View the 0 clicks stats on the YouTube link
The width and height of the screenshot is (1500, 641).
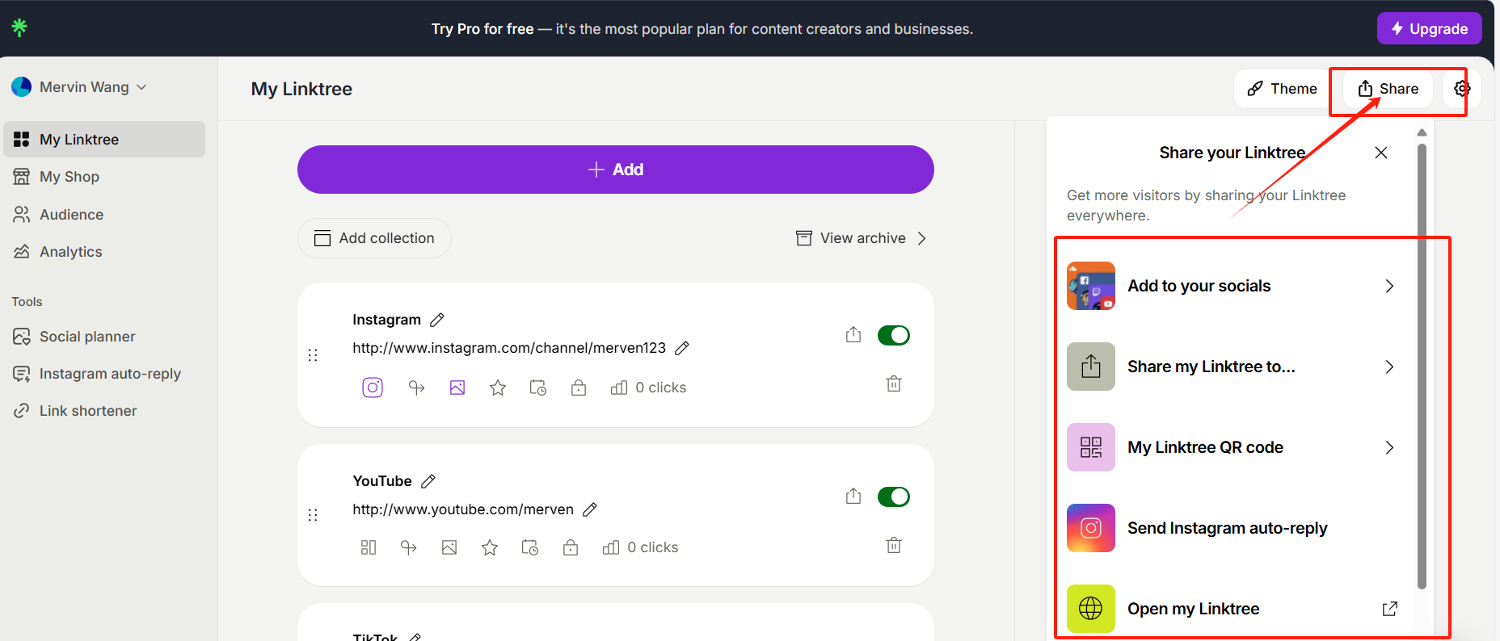pos(641,547)
